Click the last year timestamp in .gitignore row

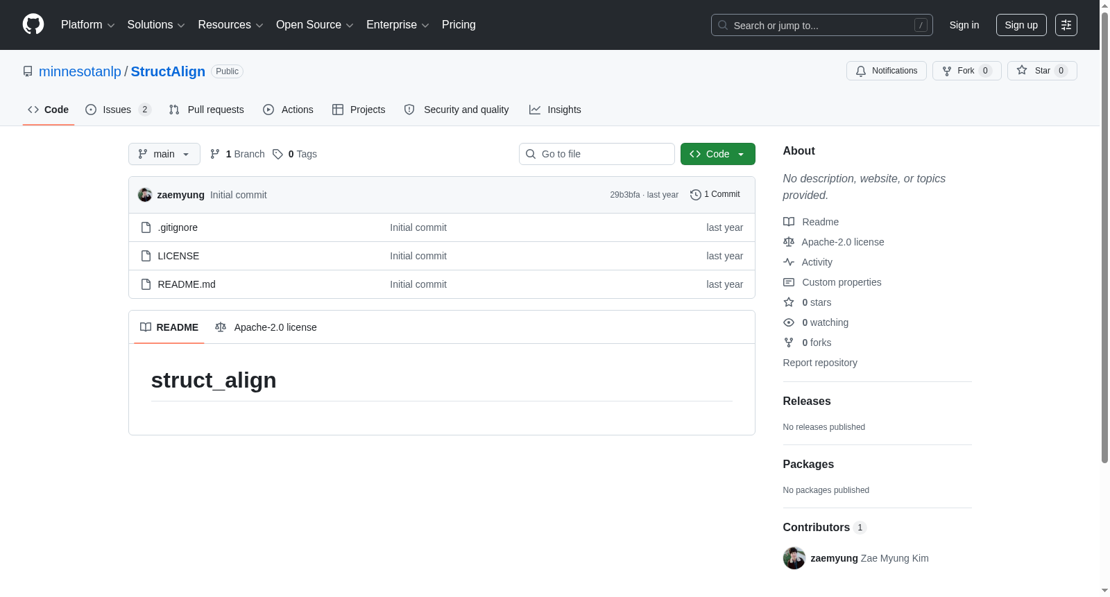click(724, 227)
